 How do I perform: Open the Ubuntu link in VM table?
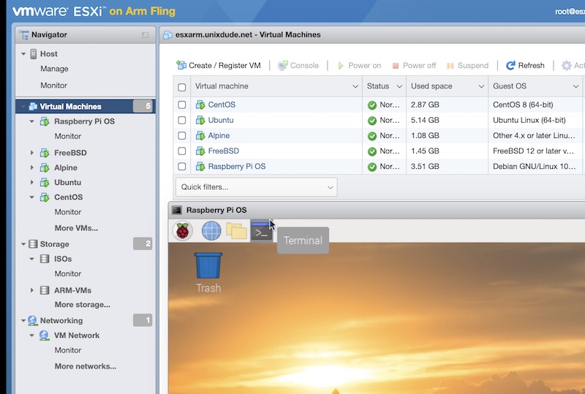point(221,120)
